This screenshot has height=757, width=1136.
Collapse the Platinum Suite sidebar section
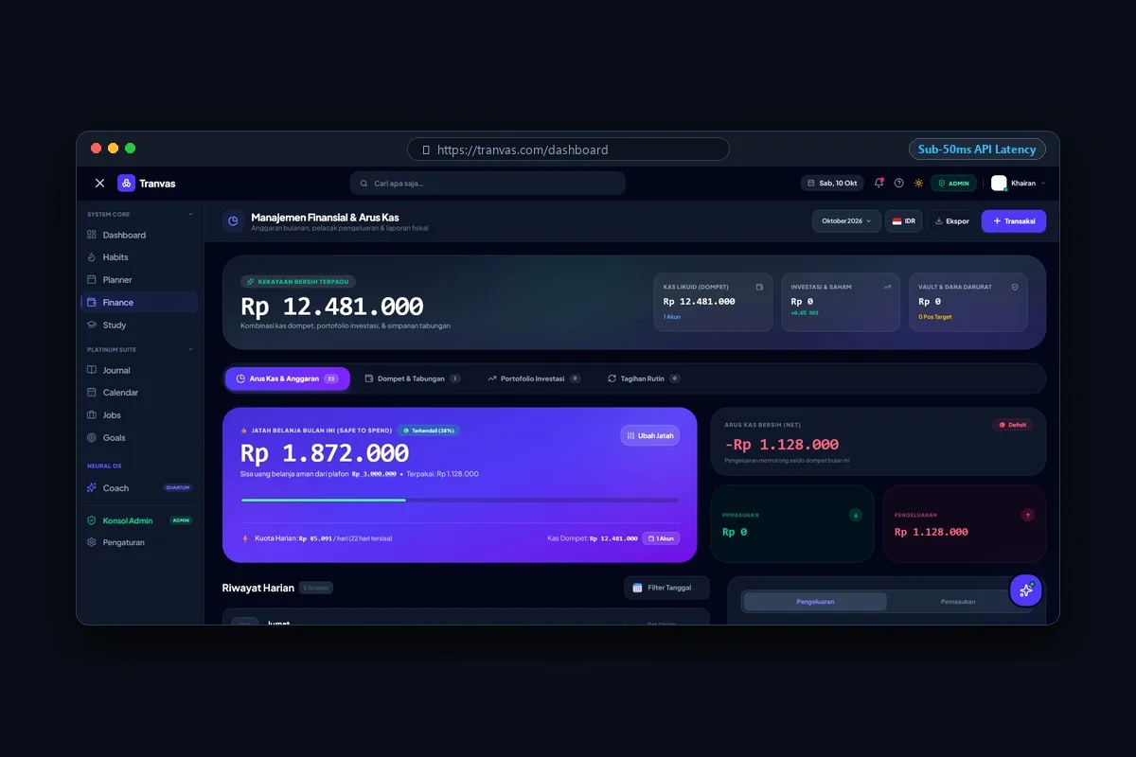[x=190, y=349]
